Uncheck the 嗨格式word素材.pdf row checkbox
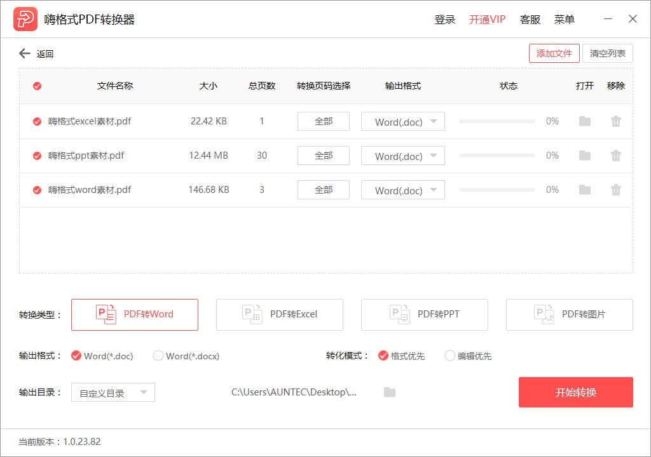Image resolution: width=651 pixels, height=457 pixels. (x=36, y=189)
